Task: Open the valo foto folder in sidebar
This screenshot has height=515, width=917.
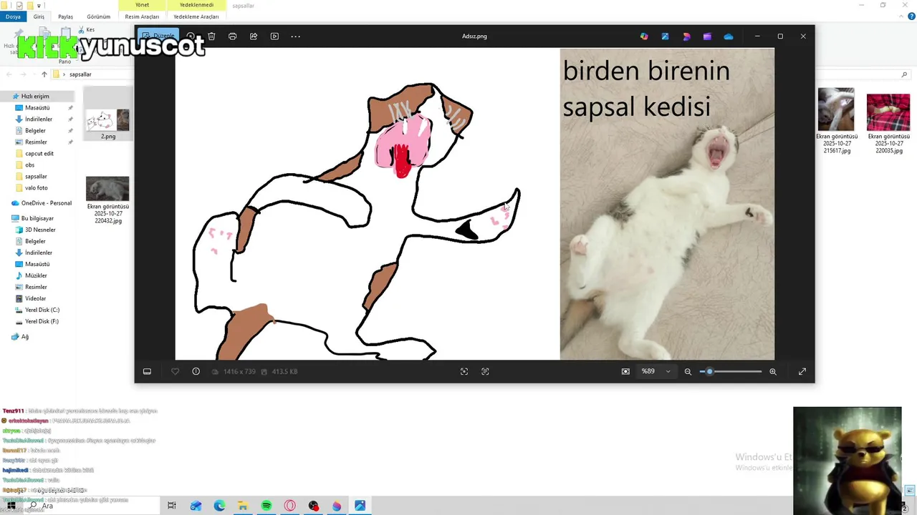Action: tap(37, 187)
